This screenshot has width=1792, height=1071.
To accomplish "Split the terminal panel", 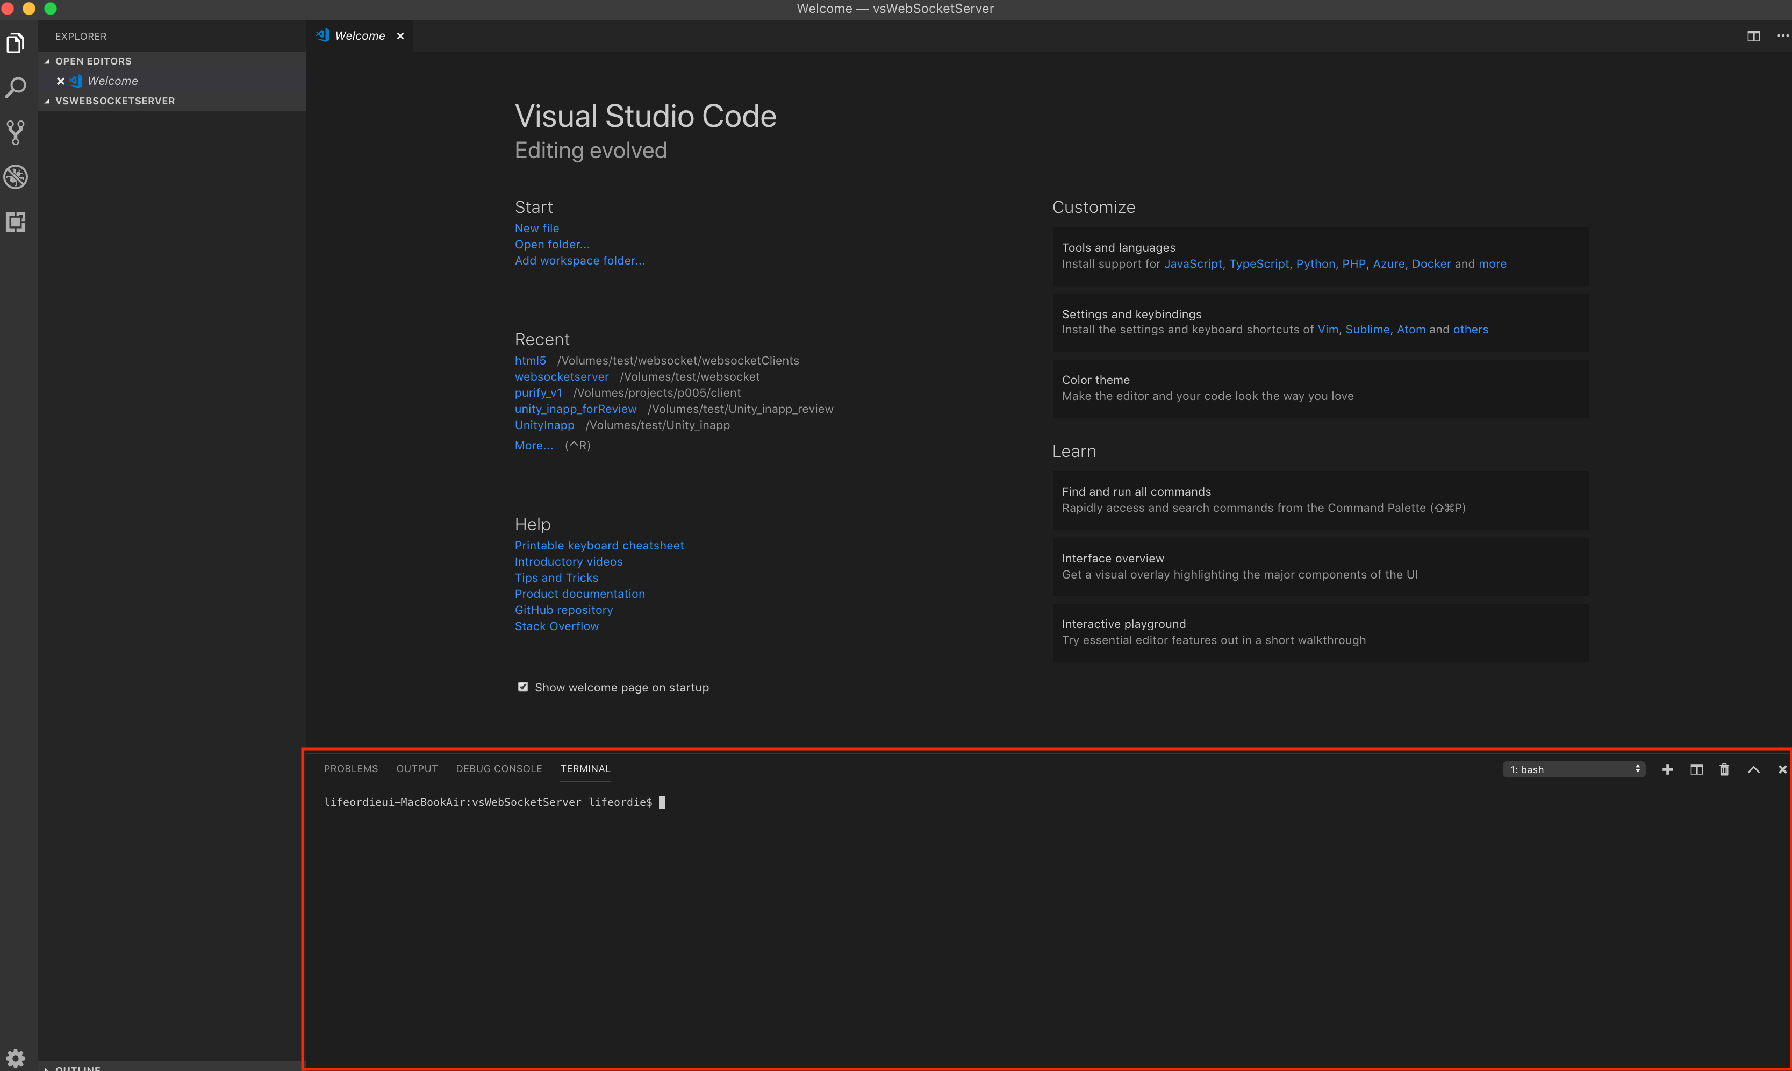I will 1696,769.
